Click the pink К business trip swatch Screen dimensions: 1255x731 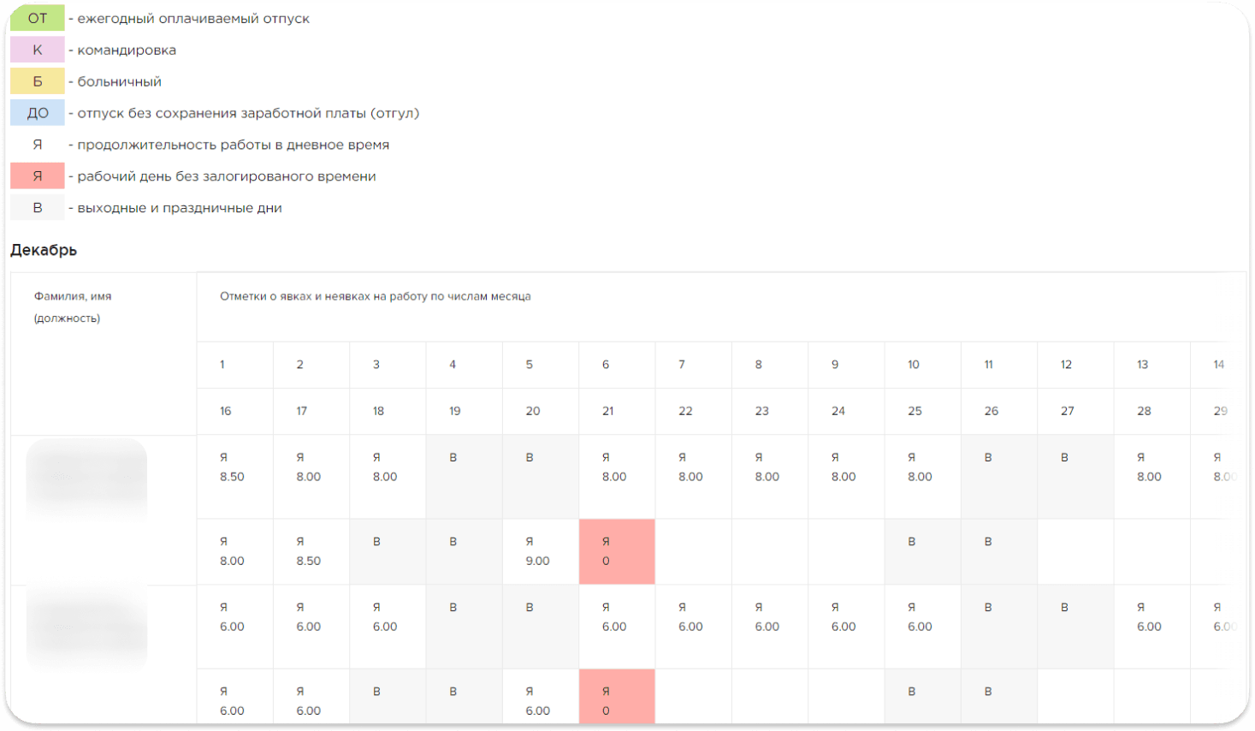[x=38, y=50]
